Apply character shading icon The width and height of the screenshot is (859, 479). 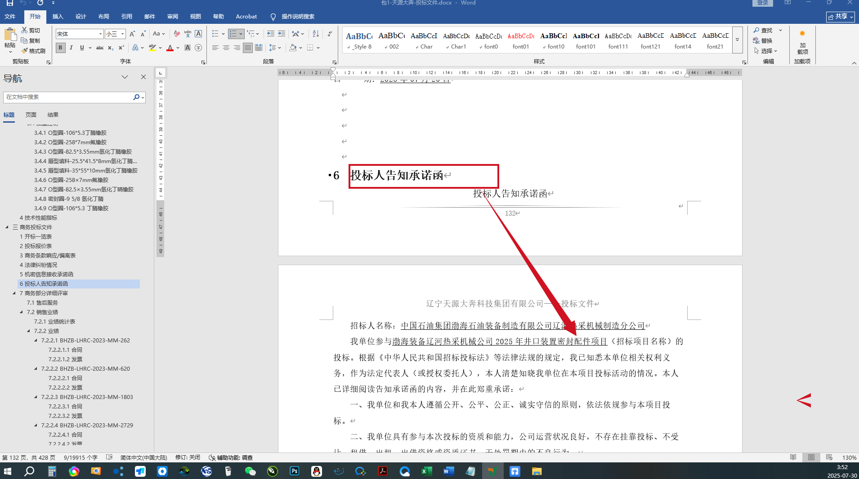[x=188, y=48]
